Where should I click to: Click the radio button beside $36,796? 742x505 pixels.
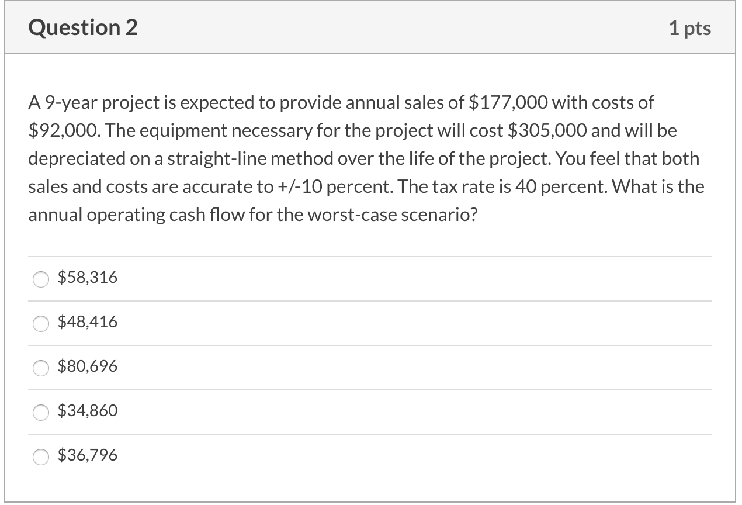(41, 457)
